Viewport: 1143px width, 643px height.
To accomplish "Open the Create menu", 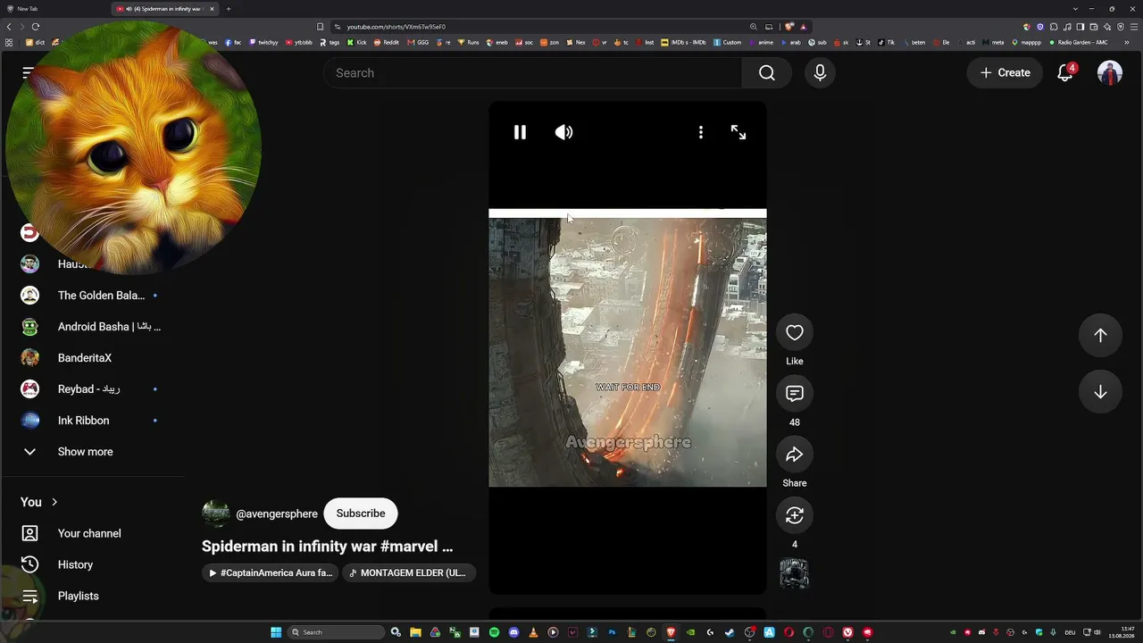I will [x=1005, y=73].
